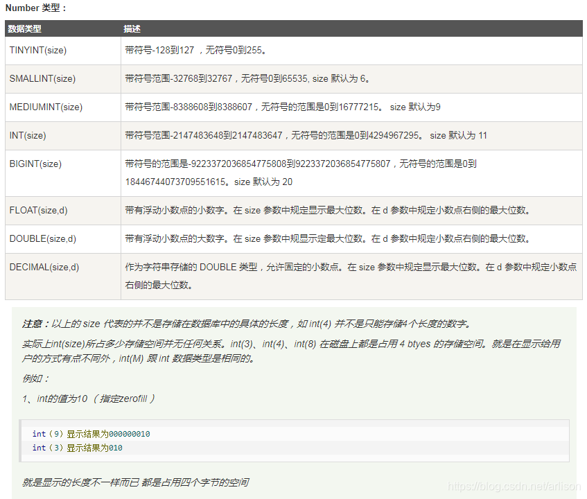Viewport: 587px width, 499px height.
Task: Click description mentioning 'size 默认为 11'
Action: point(306,136)
